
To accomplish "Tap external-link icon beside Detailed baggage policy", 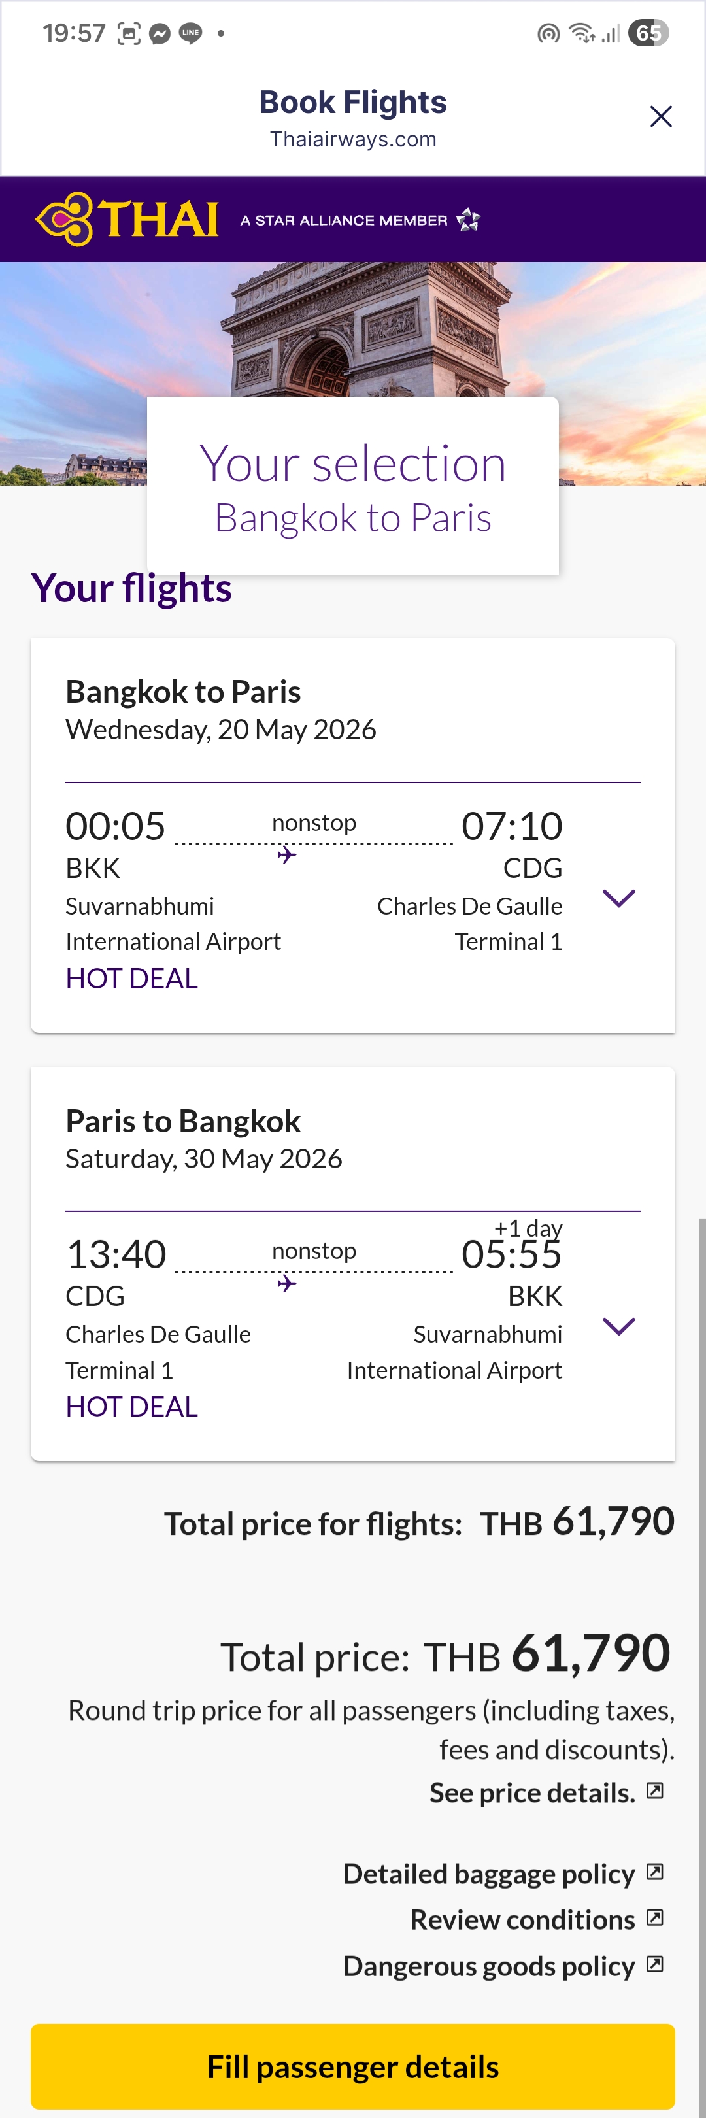I will click(655, 1872).
